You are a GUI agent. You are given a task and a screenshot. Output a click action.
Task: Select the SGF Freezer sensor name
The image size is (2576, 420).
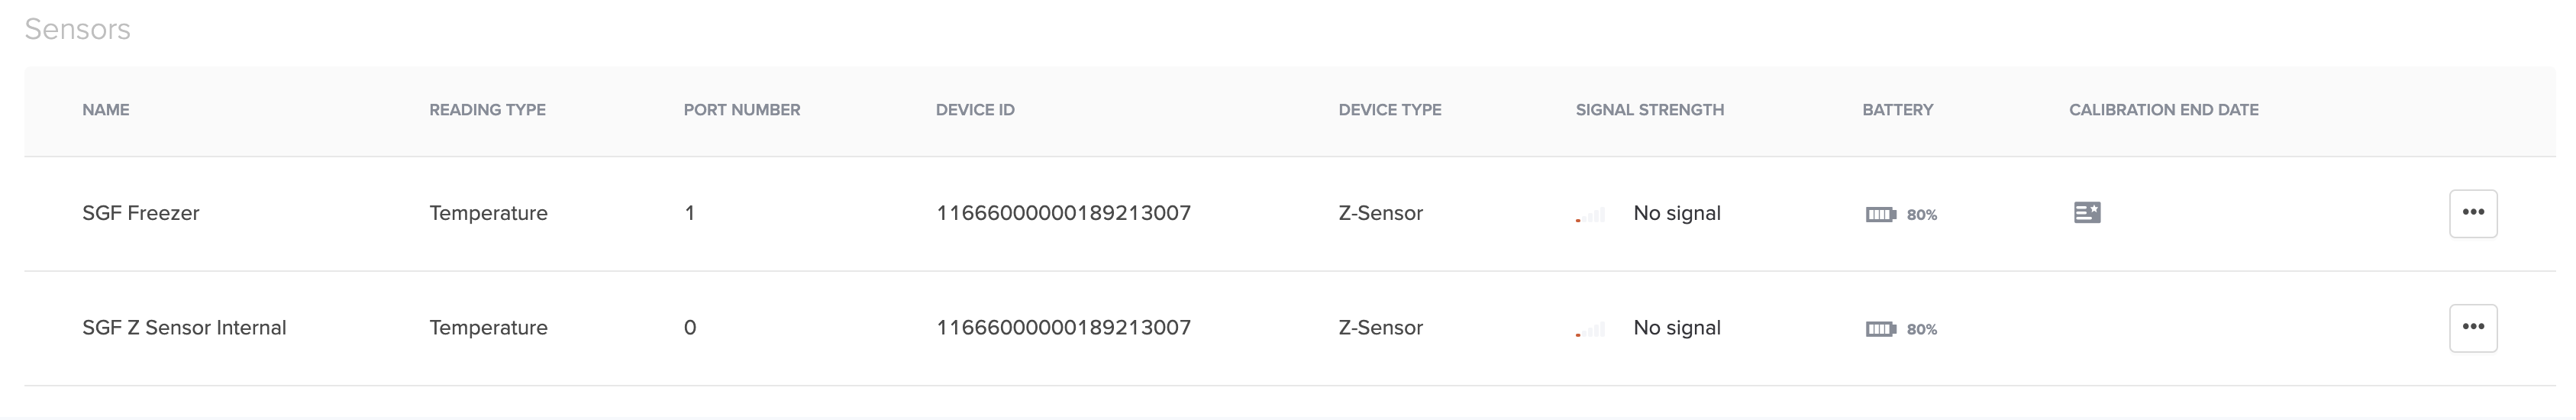141,213
